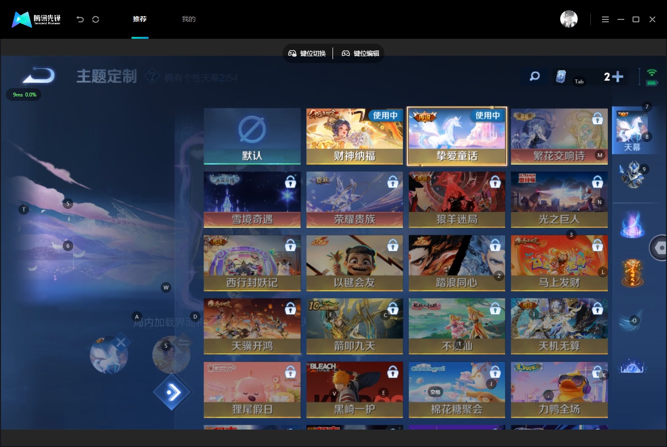Select the 雪境奇遇 theme card
This screenshot has width=667, height=447.
tap(252, 199)
